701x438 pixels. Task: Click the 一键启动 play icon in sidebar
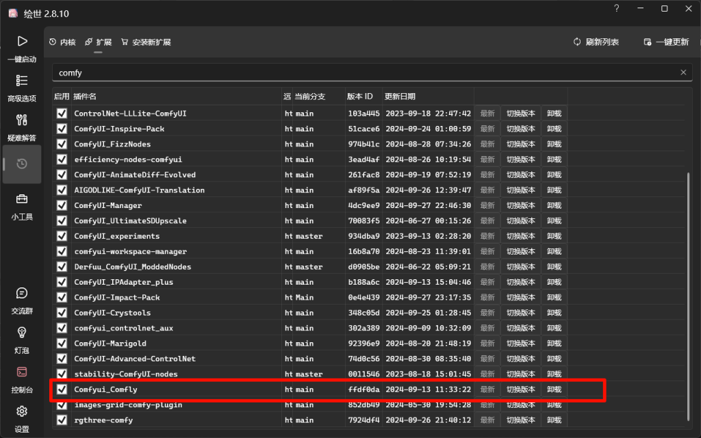22,42
